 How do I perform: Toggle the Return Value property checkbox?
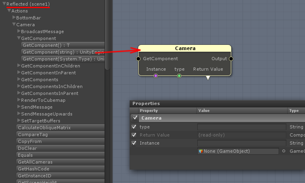coord(134,135)
